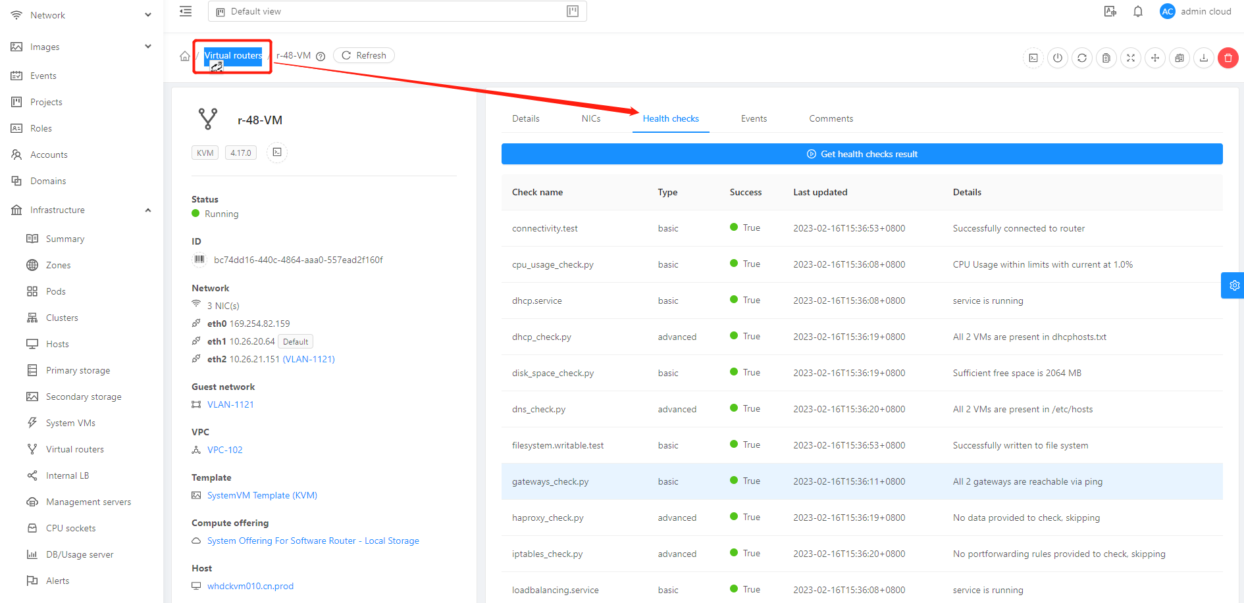The width and height of the screenshot is (1244, 603).
Task: Click the power icon to stop router
Action: (x=1058, y=58)
